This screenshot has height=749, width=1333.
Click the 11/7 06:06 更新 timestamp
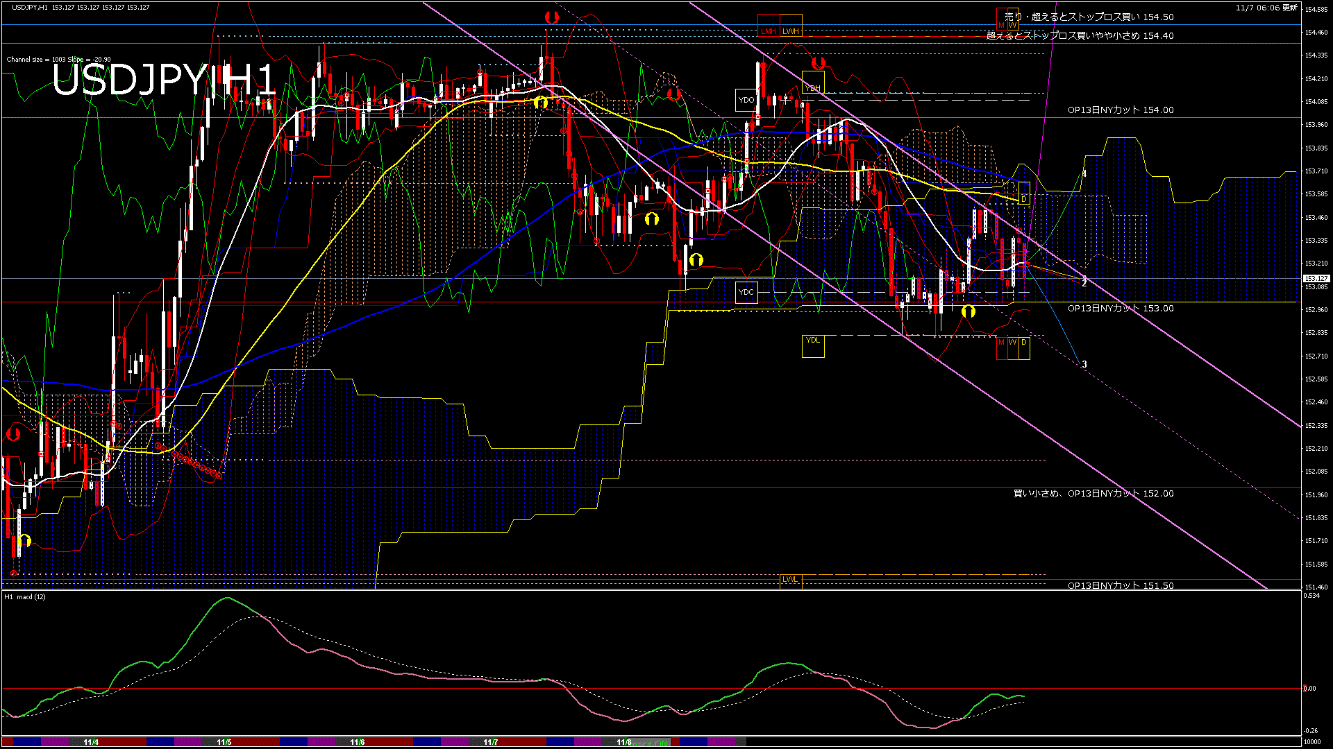pos(1266,8)
